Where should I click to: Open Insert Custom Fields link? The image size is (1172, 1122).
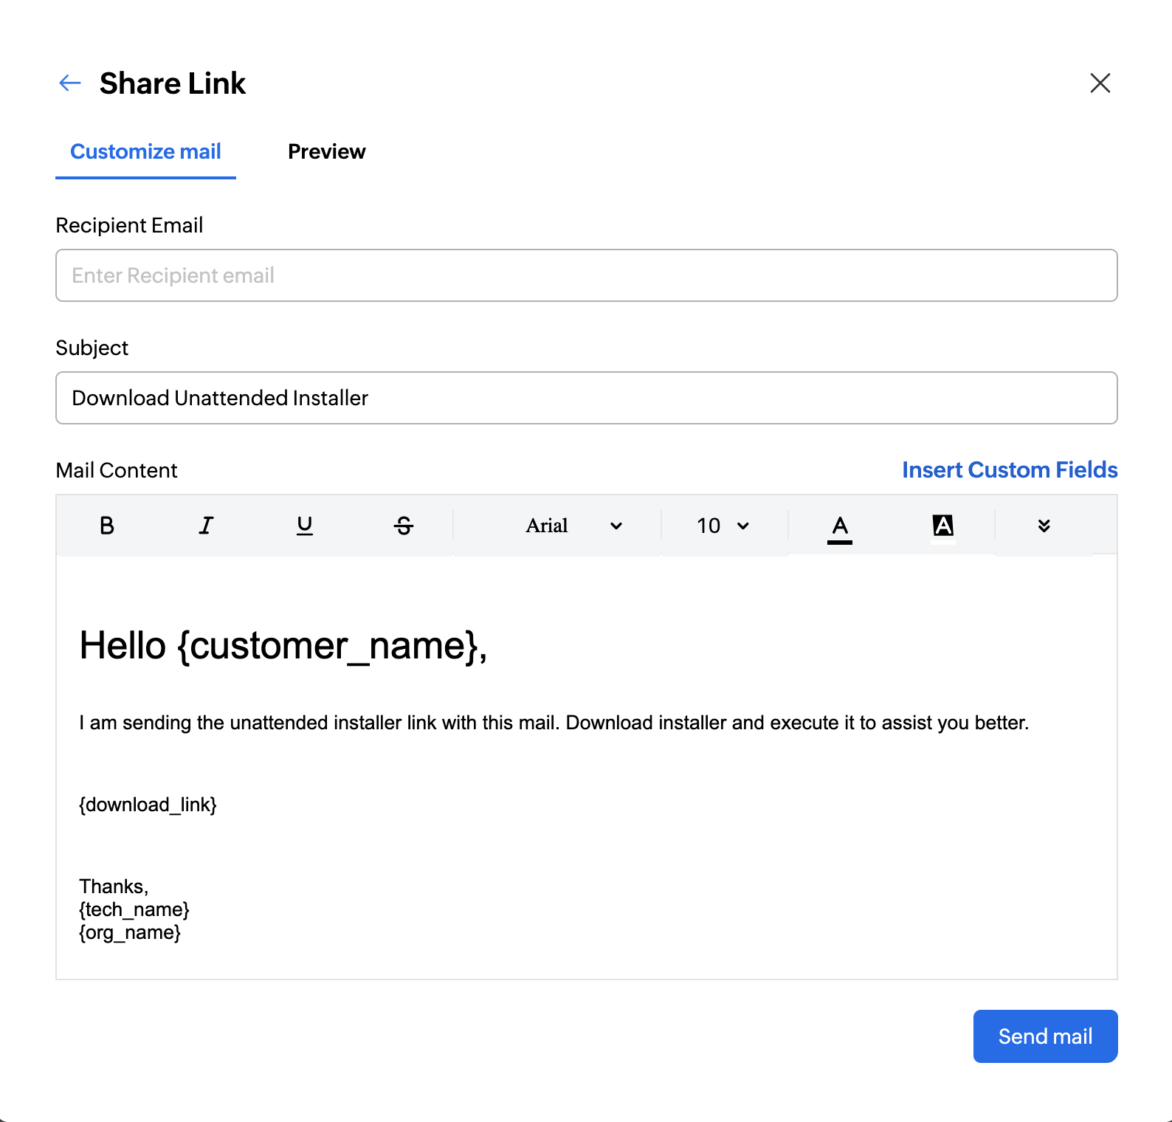(1009, 470)
